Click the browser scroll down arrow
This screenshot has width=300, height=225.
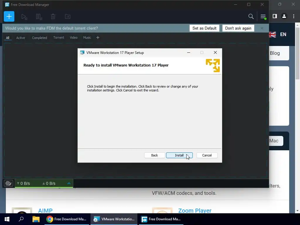coord(297,211)
